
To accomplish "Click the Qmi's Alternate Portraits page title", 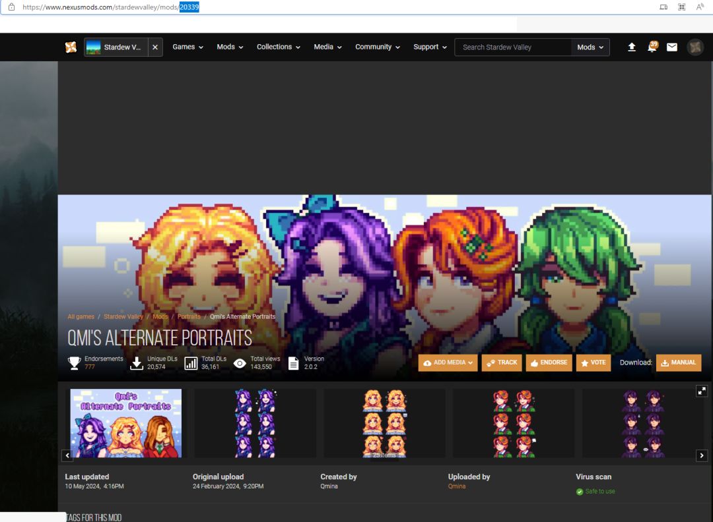I will coord(159,337).
